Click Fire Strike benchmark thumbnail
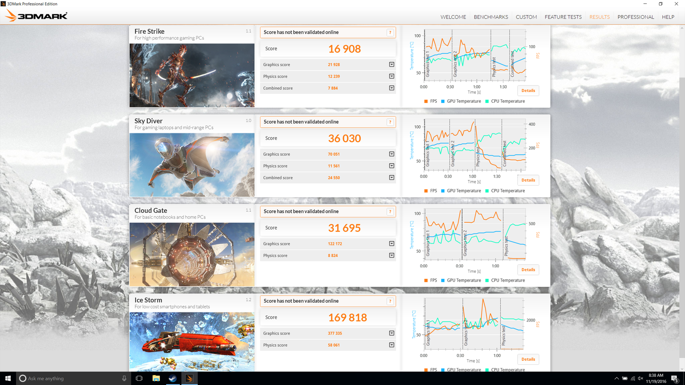Screen dimensions: 685x385 [192, 75]
